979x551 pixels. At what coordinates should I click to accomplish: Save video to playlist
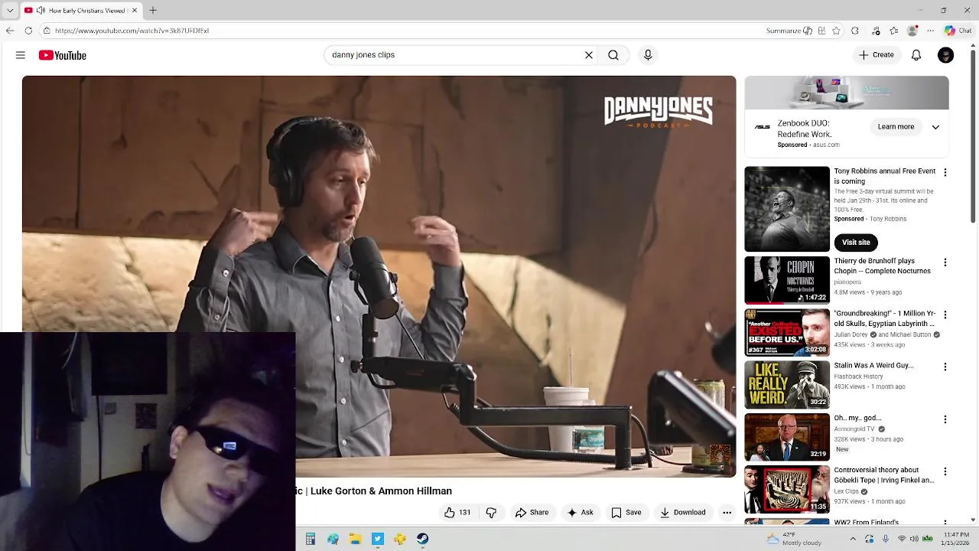point(626,513)
